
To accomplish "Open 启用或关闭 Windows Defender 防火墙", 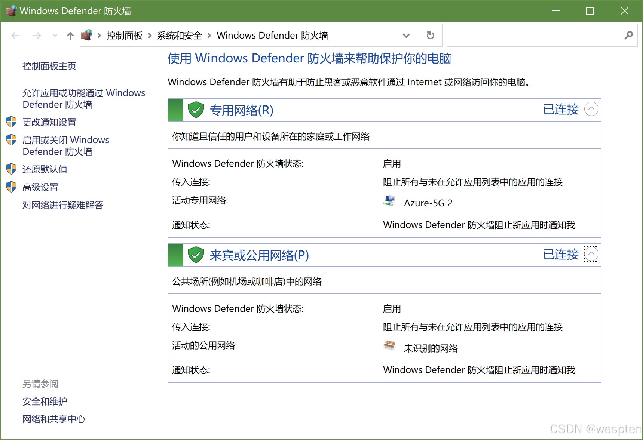I will [x=66, y=146].
